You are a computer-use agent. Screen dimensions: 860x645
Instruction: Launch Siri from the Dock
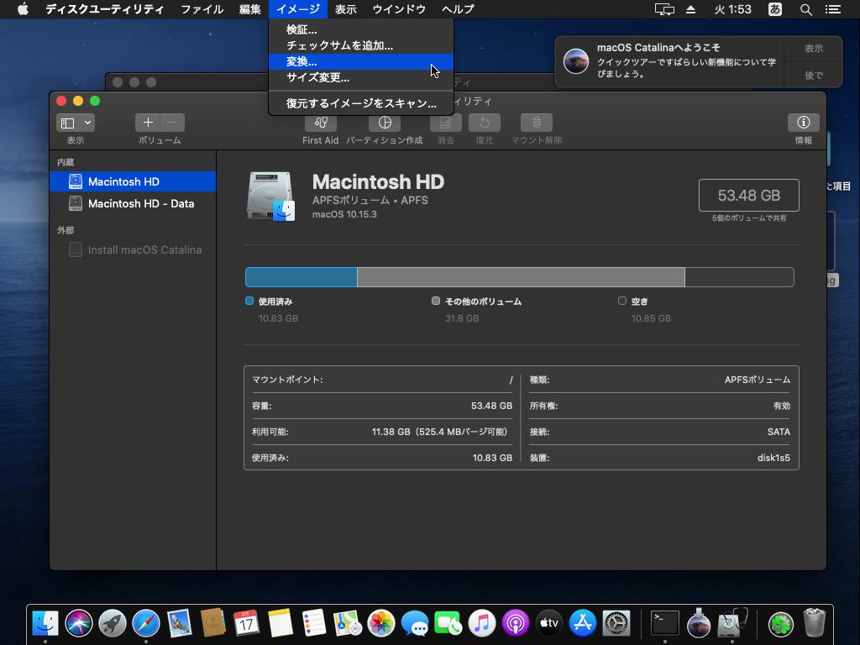[x=78, y=624]
